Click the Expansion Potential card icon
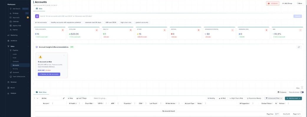Screen dimensions: 307x117 232,30
